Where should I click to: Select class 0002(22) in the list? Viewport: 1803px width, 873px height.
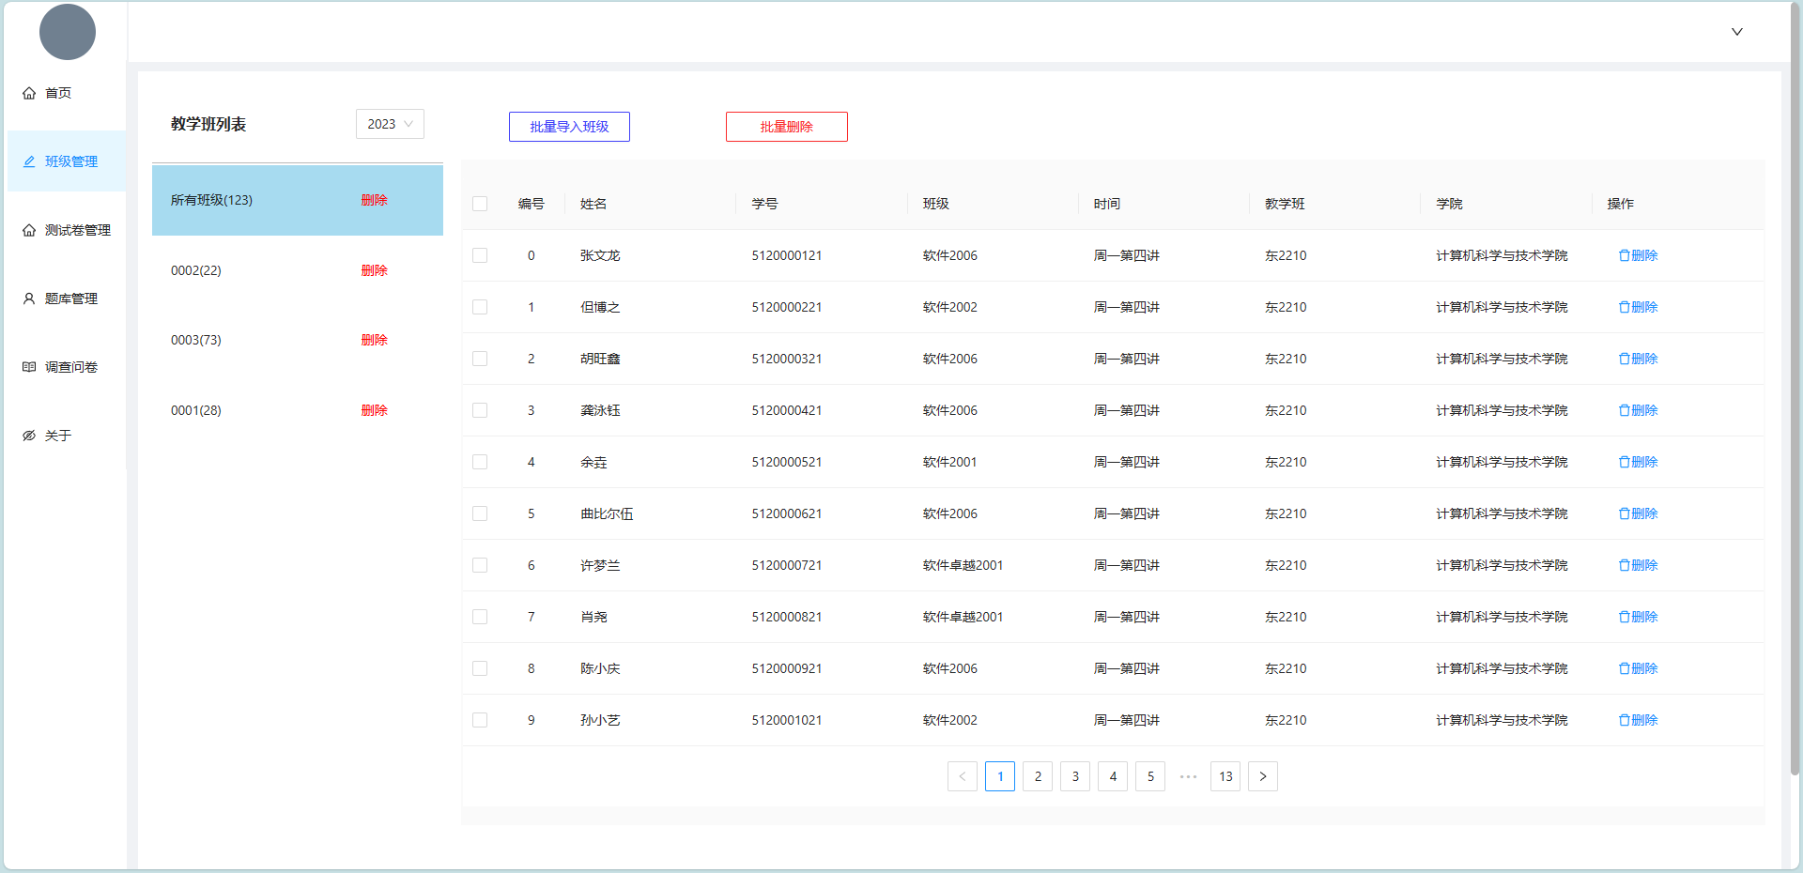coord(298,270)
